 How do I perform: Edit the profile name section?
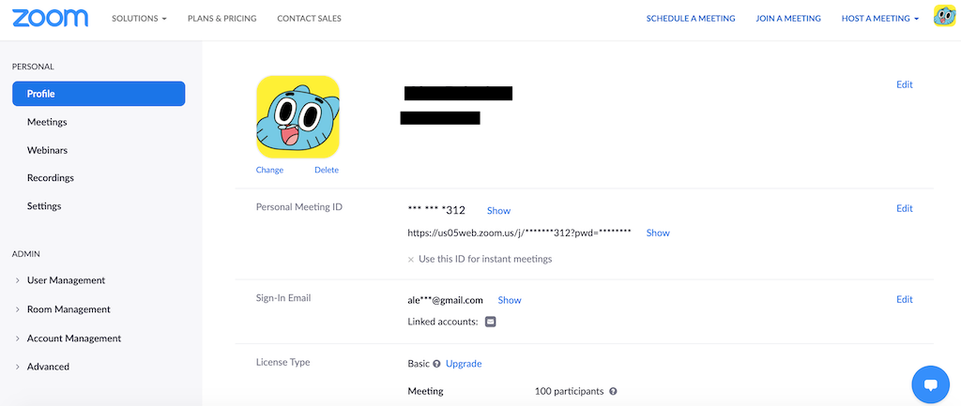(905, 84)
